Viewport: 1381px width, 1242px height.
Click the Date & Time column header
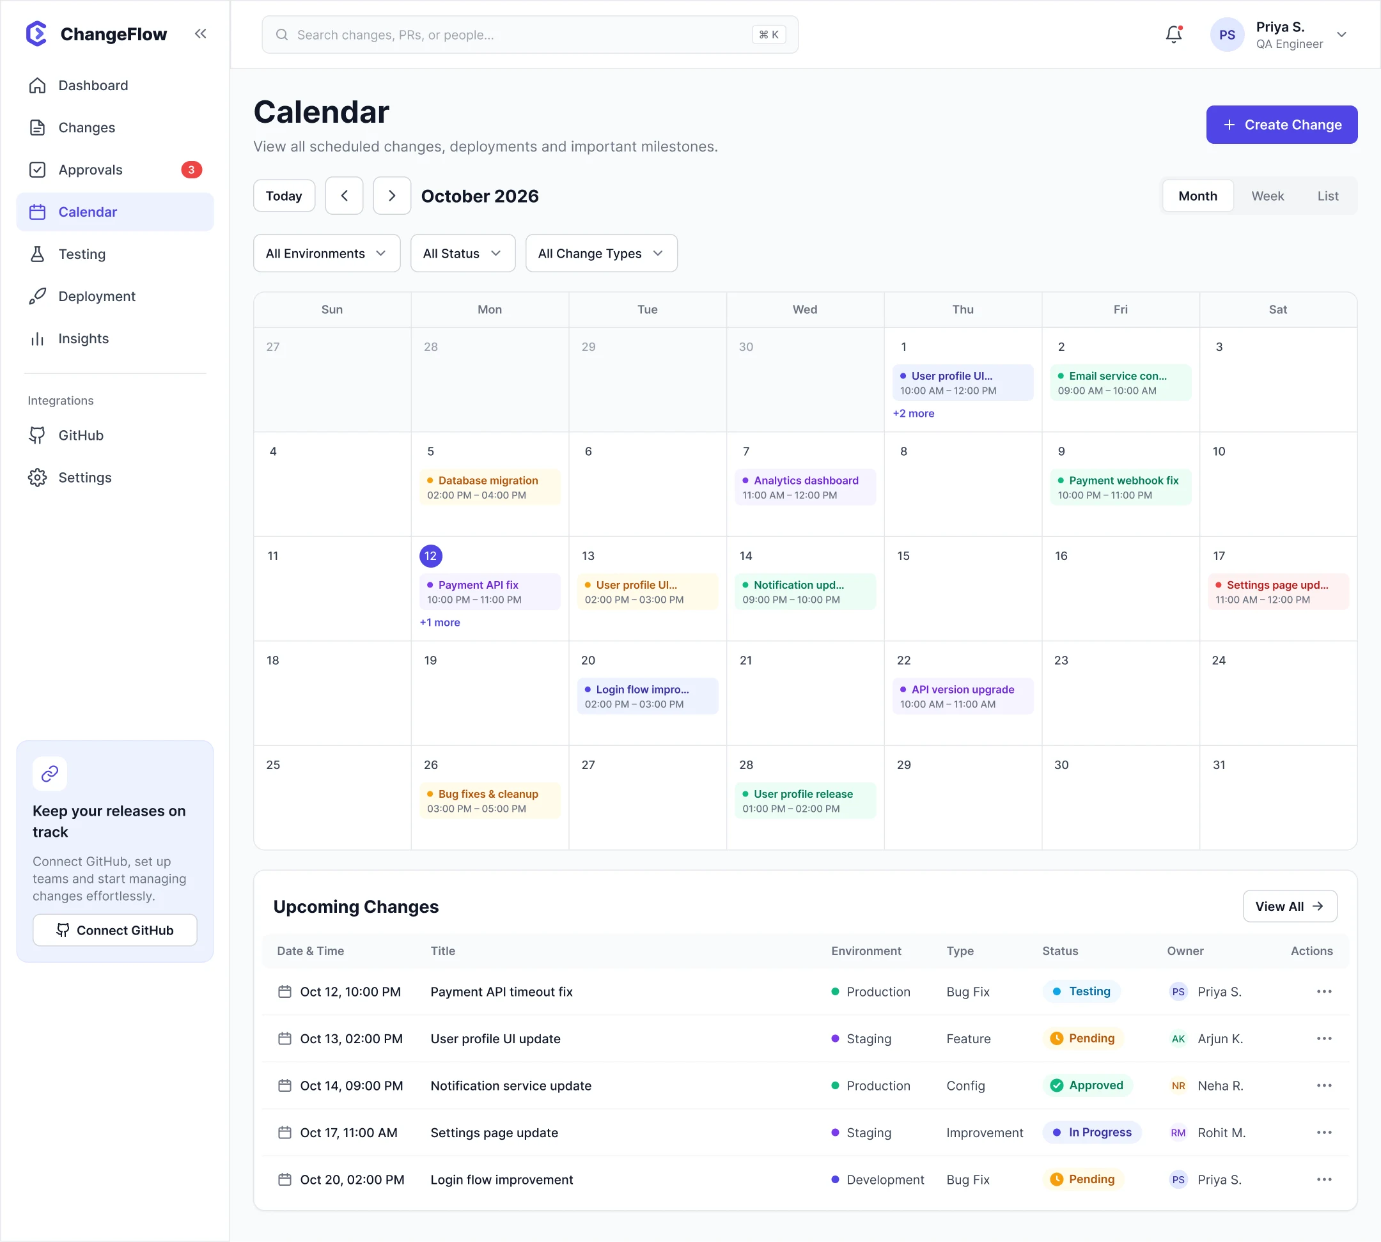pos(310,951)
